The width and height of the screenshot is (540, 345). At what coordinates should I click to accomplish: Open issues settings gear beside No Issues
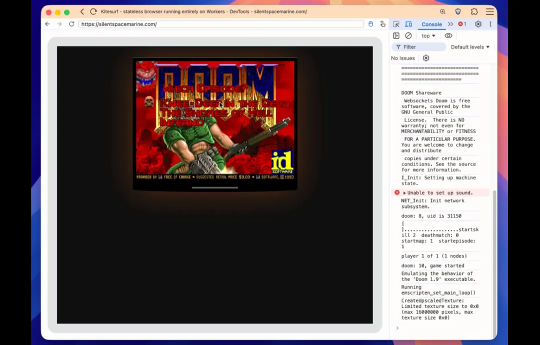426,58
